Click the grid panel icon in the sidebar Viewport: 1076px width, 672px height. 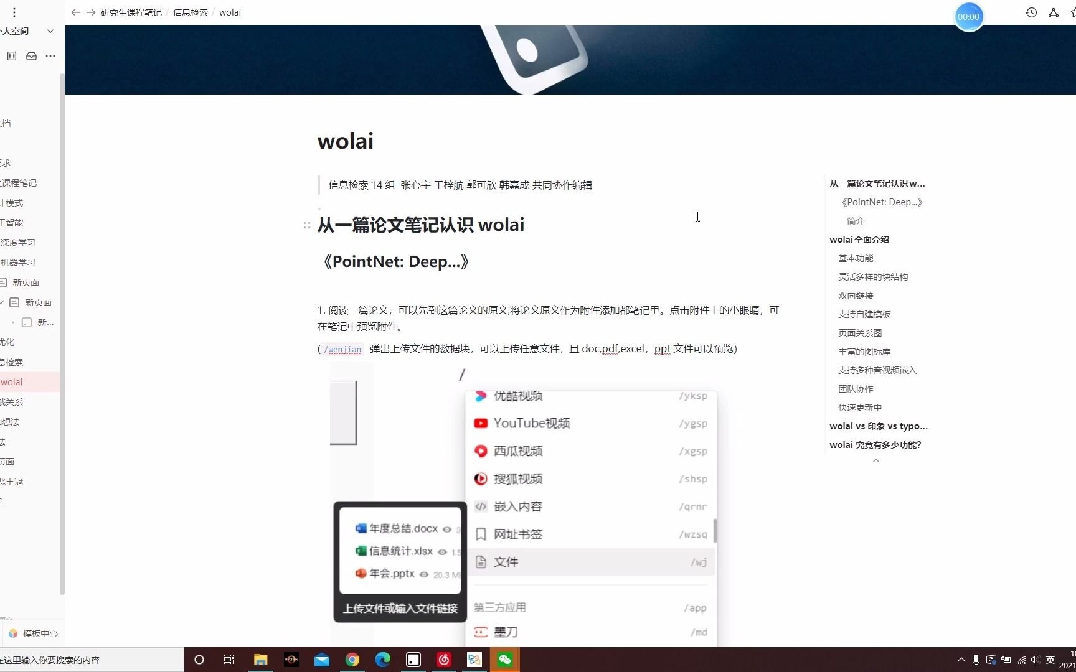click(12, 56)
